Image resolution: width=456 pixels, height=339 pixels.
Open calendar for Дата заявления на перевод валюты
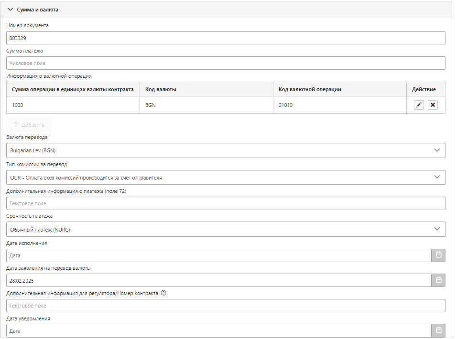pyautogui.click(x=438, y=280)
